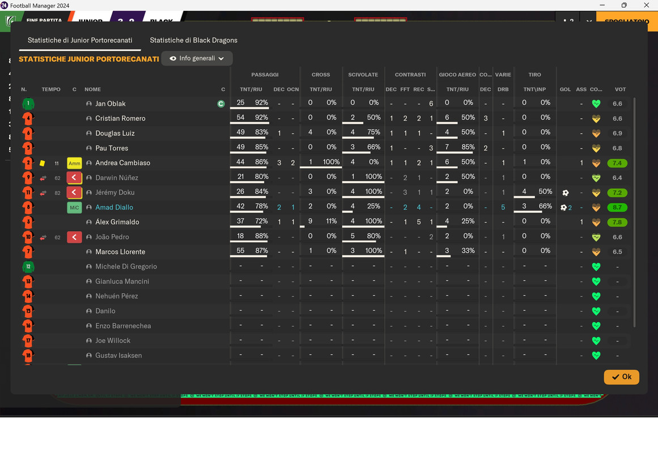Click the profile icon beside Pau Torres
658x453 pixels.
click(x=89, y=148)
